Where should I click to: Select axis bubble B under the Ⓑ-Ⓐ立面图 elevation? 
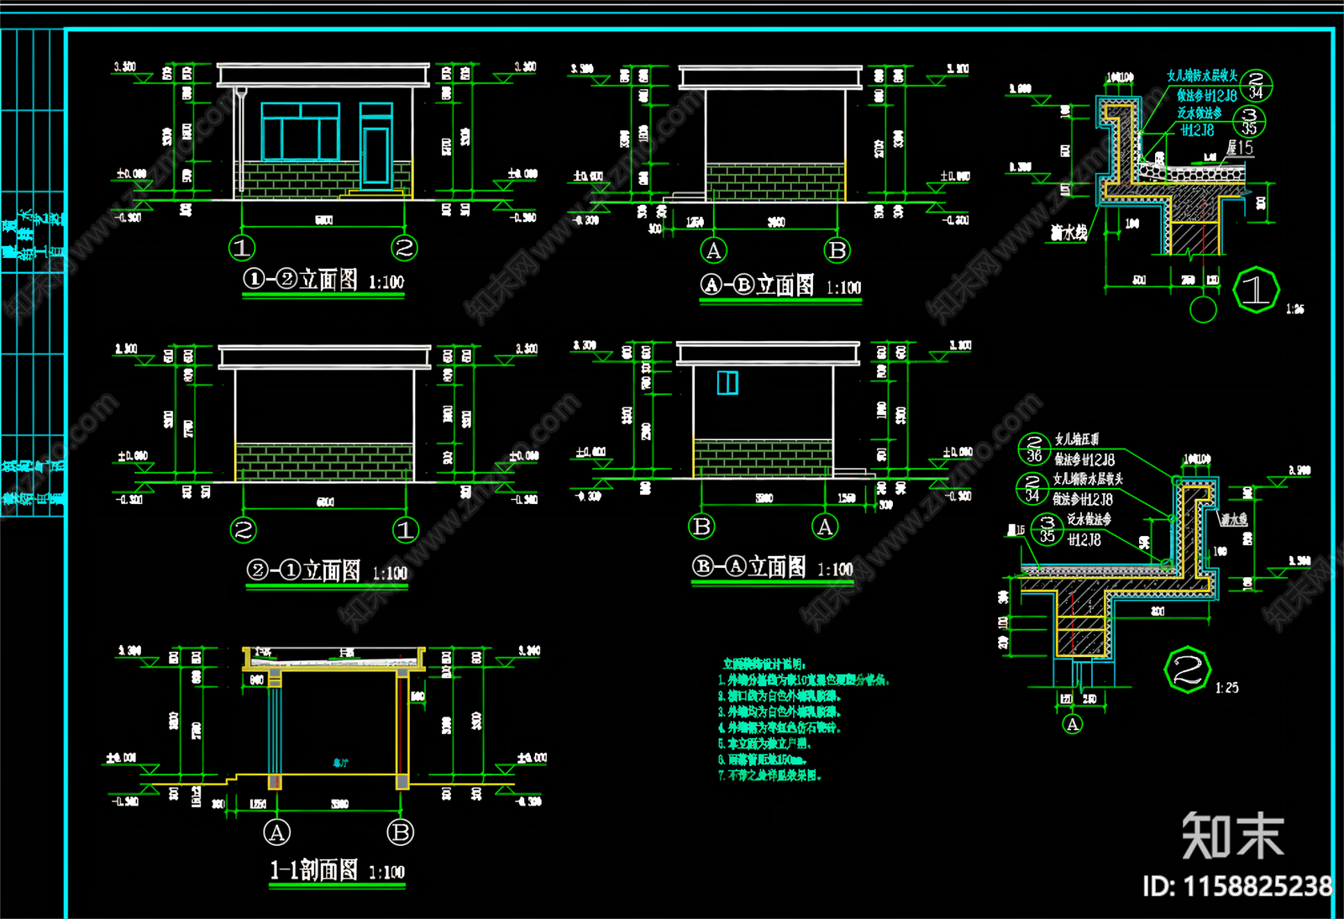(701, 527)
